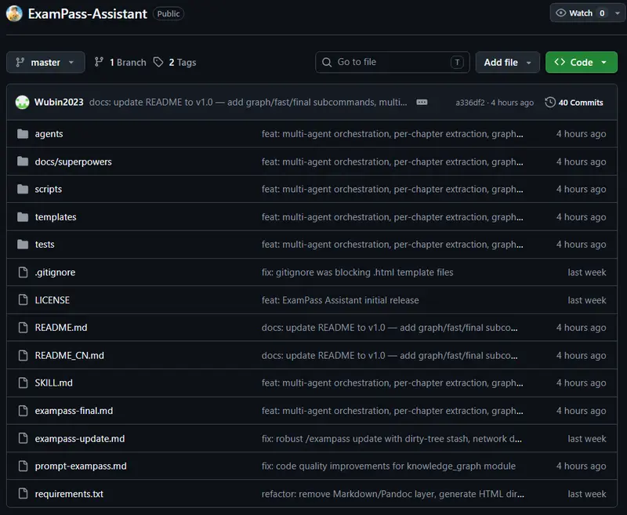The width and height of the screenshot is (627, 515).
Task: Click the README.md file icon
Action: pyautogui.click(x=24, y=328)
